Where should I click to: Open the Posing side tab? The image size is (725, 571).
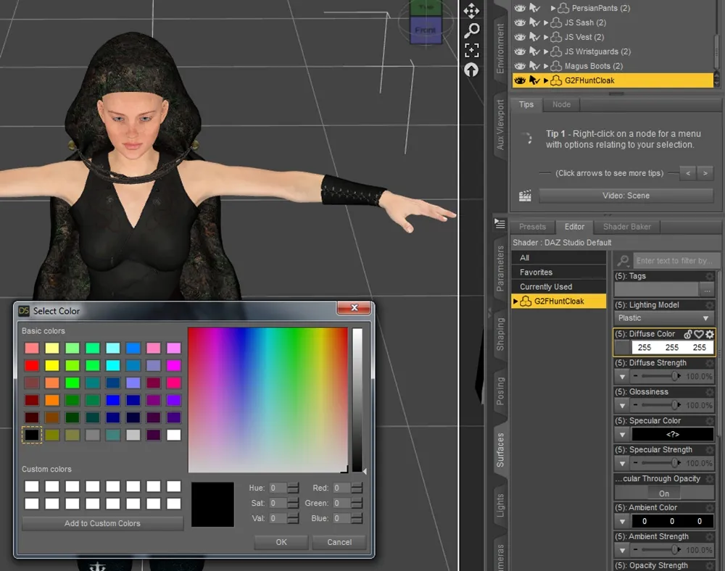[500, 391]
